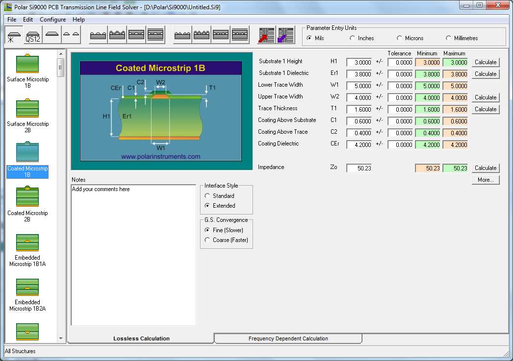Viewport: 513px width, 361px height.
Task: Select Embedded Microstrip 1B1A structure
Action: tap(27, 250)
